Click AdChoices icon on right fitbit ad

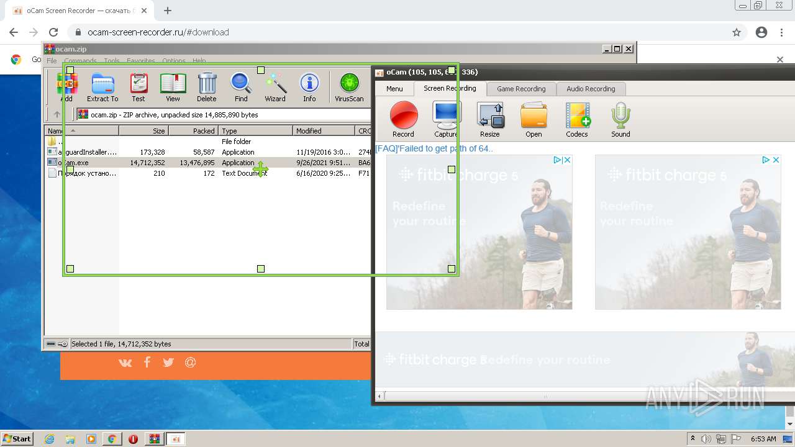coord(766,160)
